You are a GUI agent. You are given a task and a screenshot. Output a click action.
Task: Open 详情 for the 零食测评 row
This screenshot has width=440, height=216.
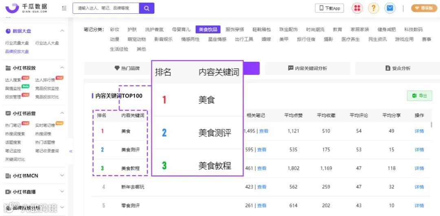click(419, 206)
